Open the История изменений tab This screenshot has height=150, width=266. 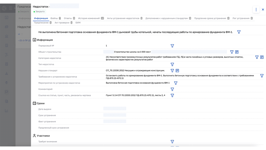tap(89, 18)
